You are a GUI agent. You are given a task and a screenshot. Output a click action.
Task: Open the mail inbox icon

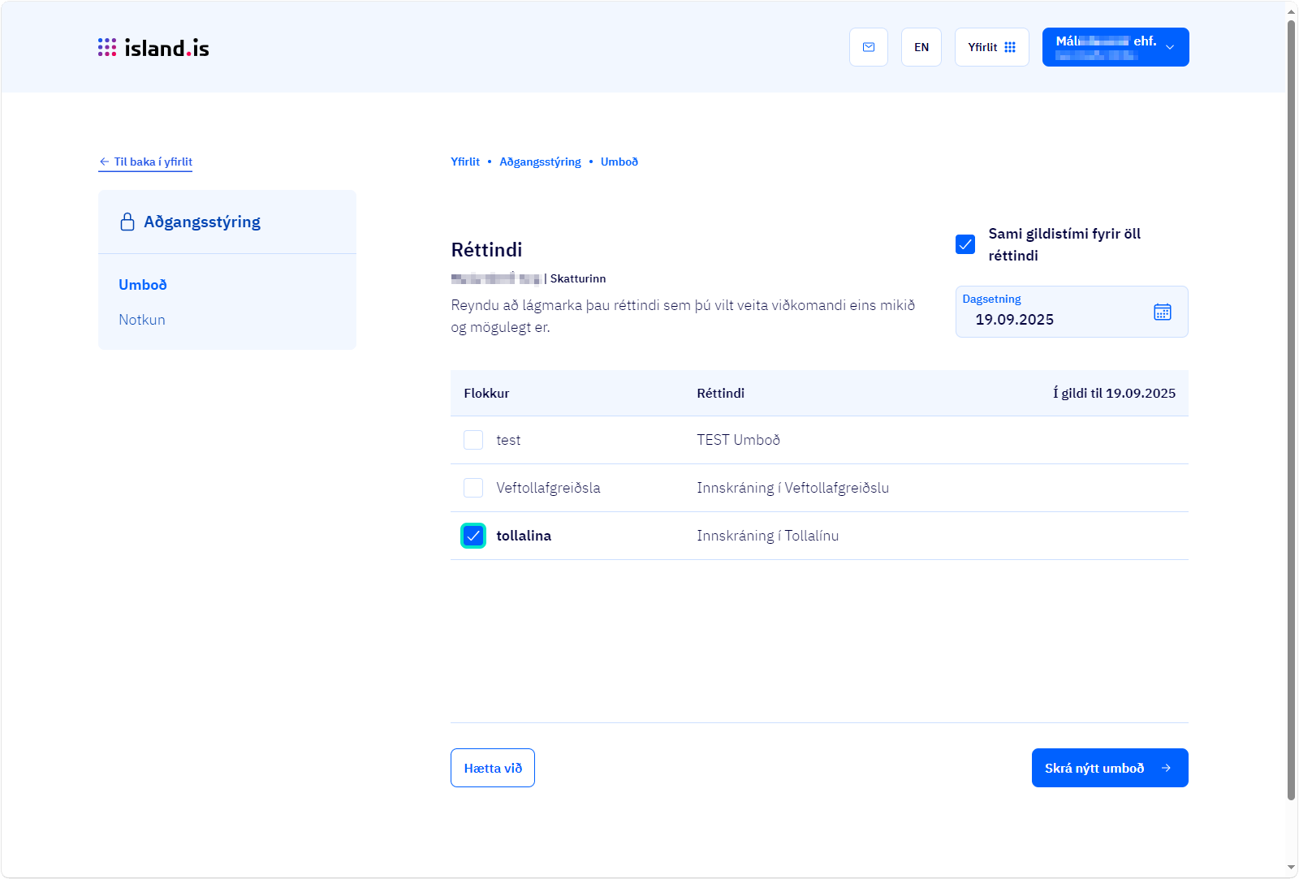tap(869, 47)
